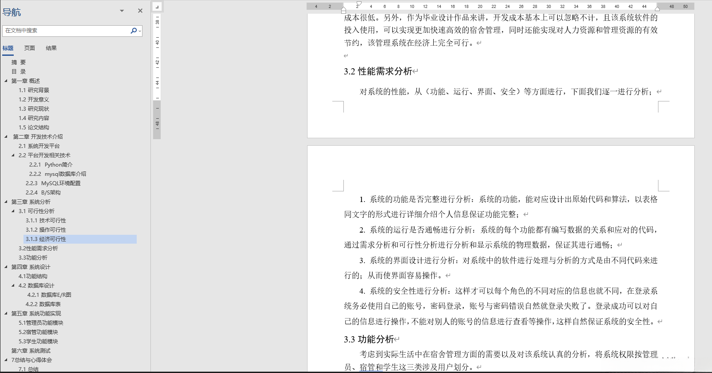This screenshot has height=373, width=712.
Task: Click the tab stop selector icon
Action: [157, 7]
